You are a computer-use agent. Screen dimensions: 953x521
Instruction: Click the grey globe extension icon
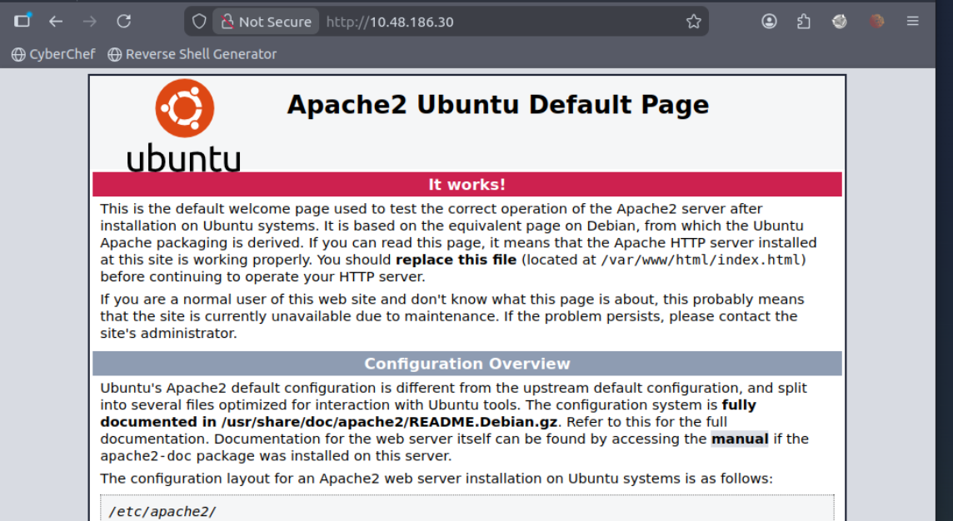click(x=840, y=22)
